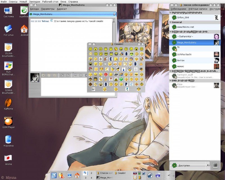Click the avatar button beside status dropdown
The height and width of the screenshot is (180, 225).
[215, 165]
